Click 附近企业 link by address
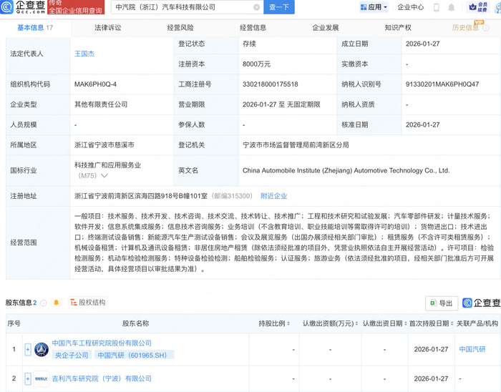Viewport: 501px width, 392px height. coord(273,196)
